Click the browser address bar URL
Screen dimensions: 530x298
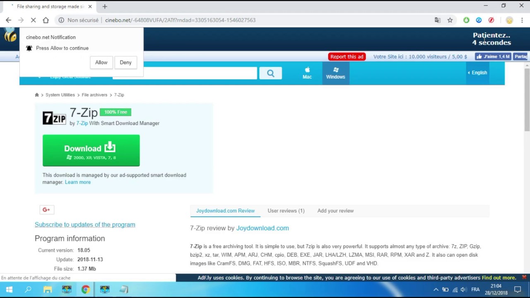point(180,20)
